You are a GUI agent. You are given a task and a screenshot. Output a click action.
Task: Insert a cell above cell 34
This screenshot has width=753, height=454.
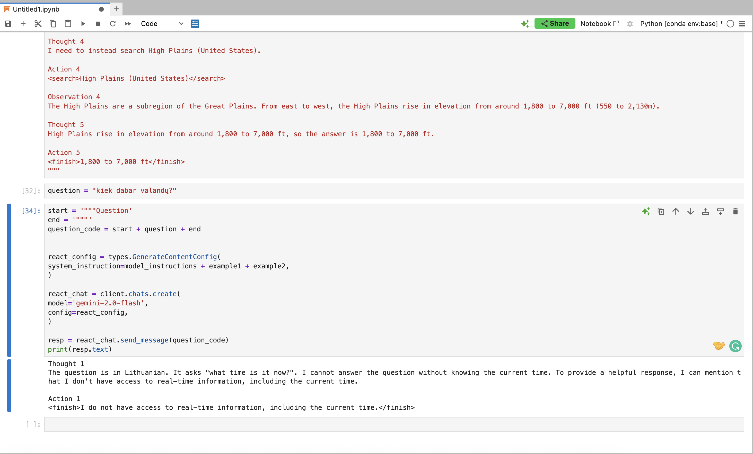[x=706, y=211]
